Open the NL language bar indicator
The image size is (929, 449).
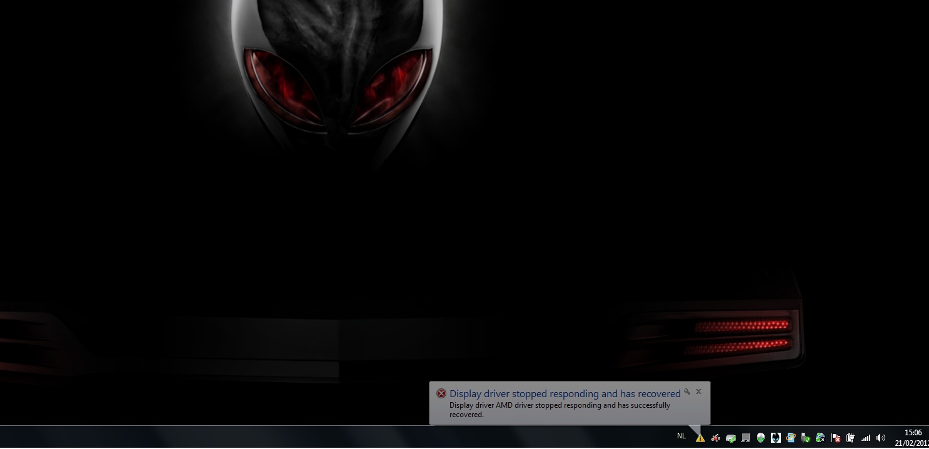pyautogui.click(x=681, y=436)
